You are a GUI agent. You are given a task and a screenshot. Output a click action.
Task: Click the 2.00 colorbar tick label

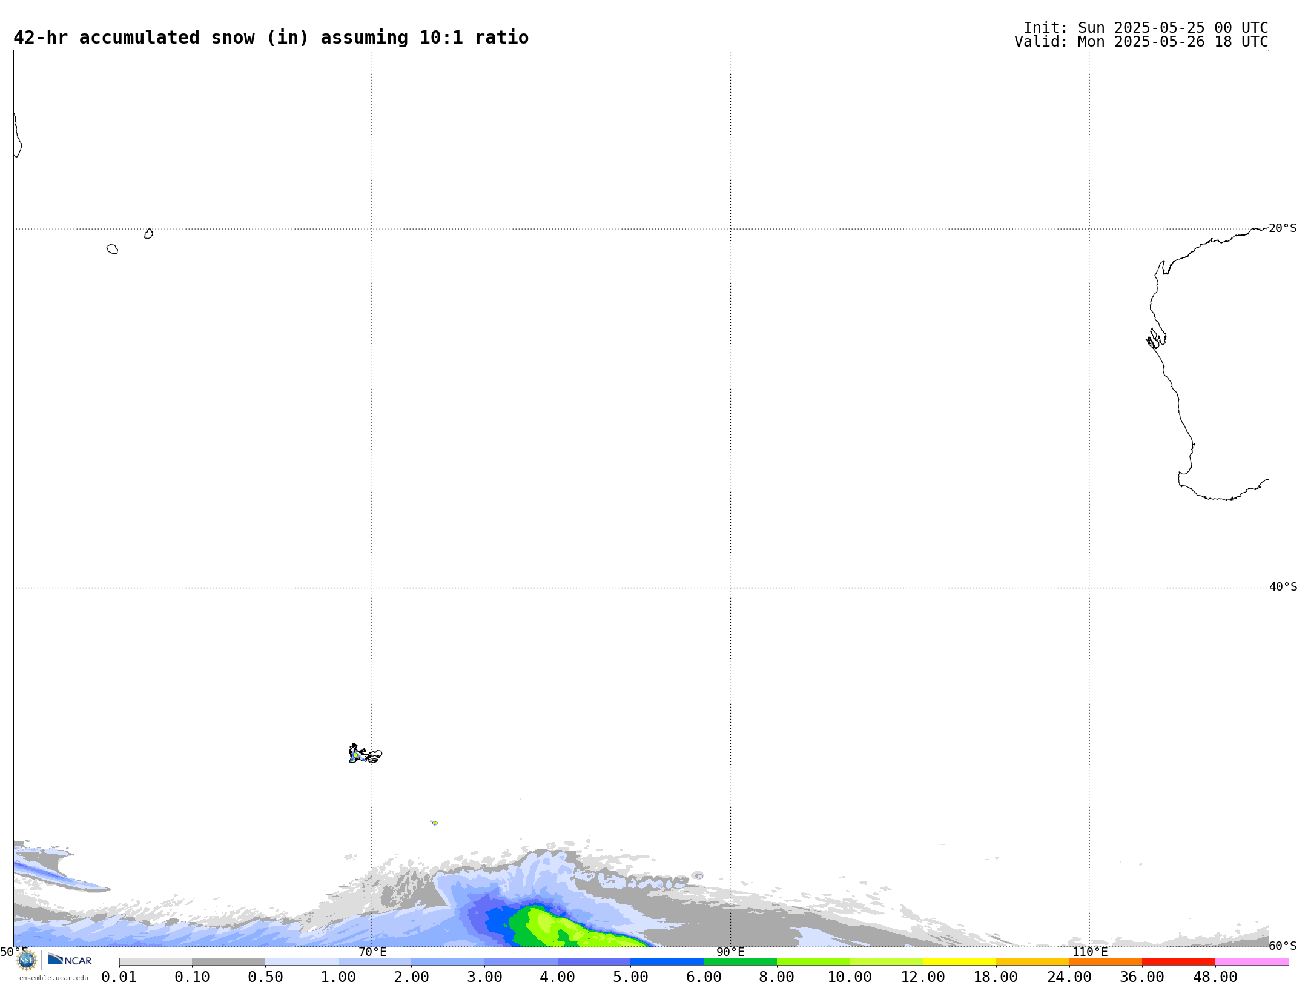click(x=411, y=977)
